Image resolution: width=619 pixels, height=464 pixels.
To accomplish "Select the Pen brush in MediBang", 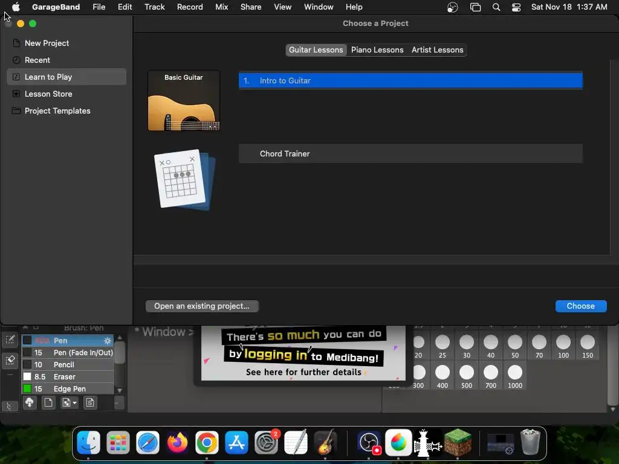I will click(68, 341).
